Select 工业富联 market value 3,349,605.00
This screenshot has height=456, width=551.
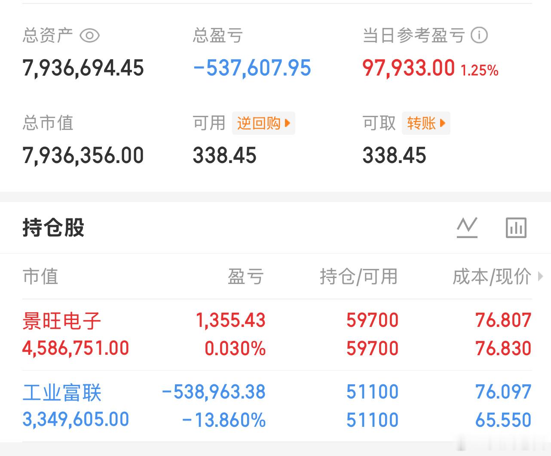pos(76,420)
